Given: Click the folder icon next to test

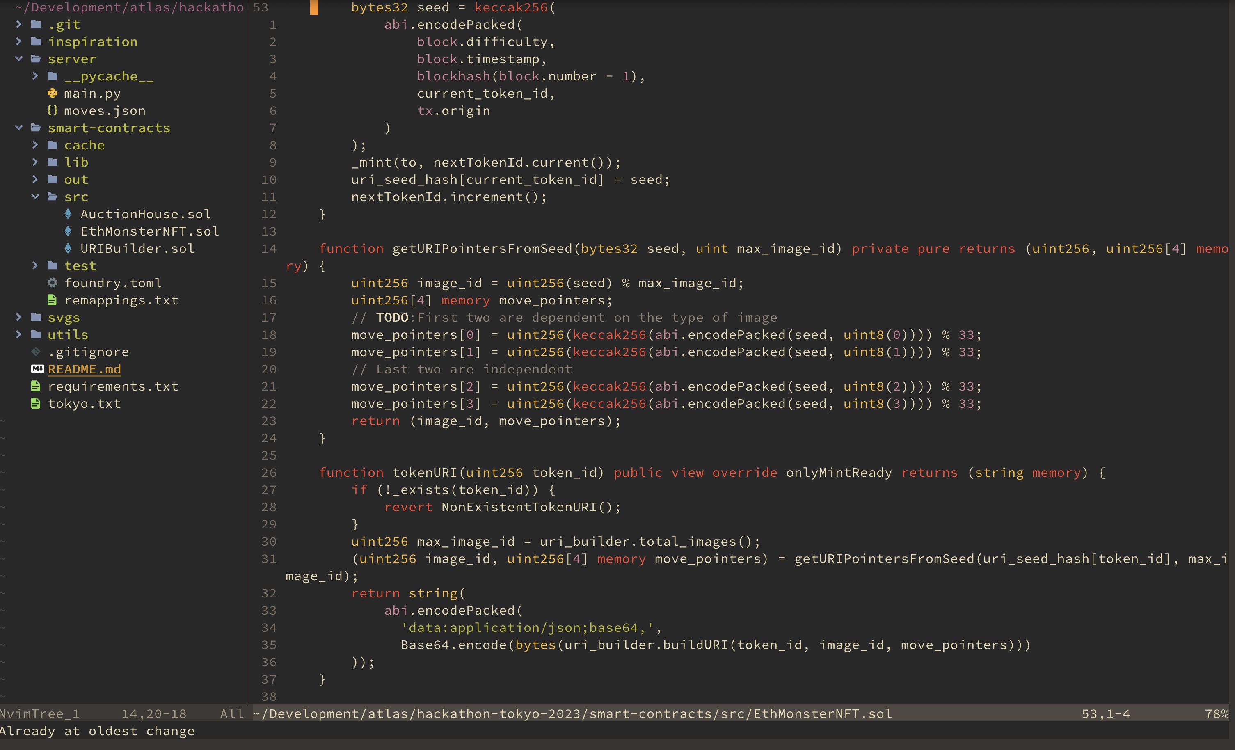Looking at the screenshot, I should click(x=52, y=265).
